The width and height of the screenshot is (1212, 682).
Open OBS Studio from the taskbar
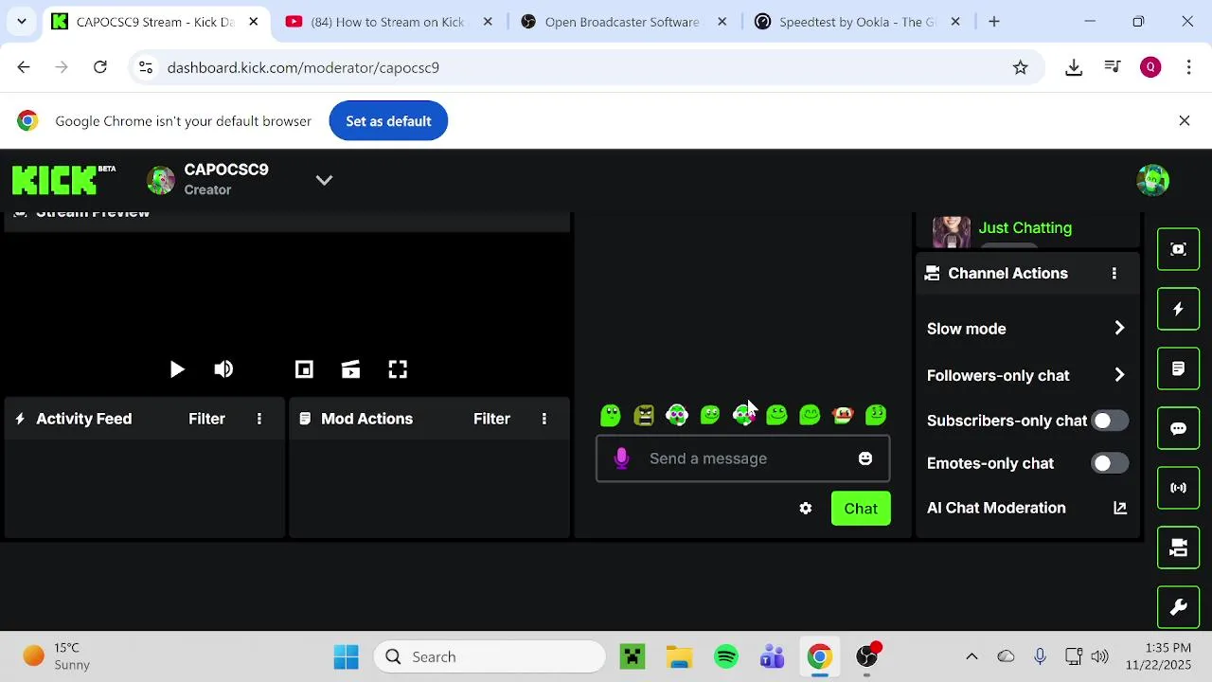pyautogui.click(x=867, y=656)
